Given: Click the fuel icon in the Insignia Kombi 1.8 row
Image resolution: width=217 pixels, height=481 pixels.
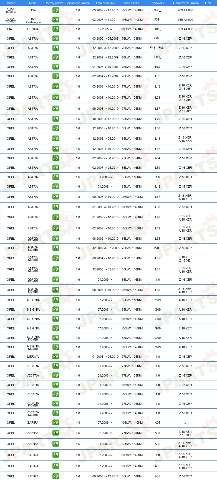Looking at the screenshot, I should 55,347.
